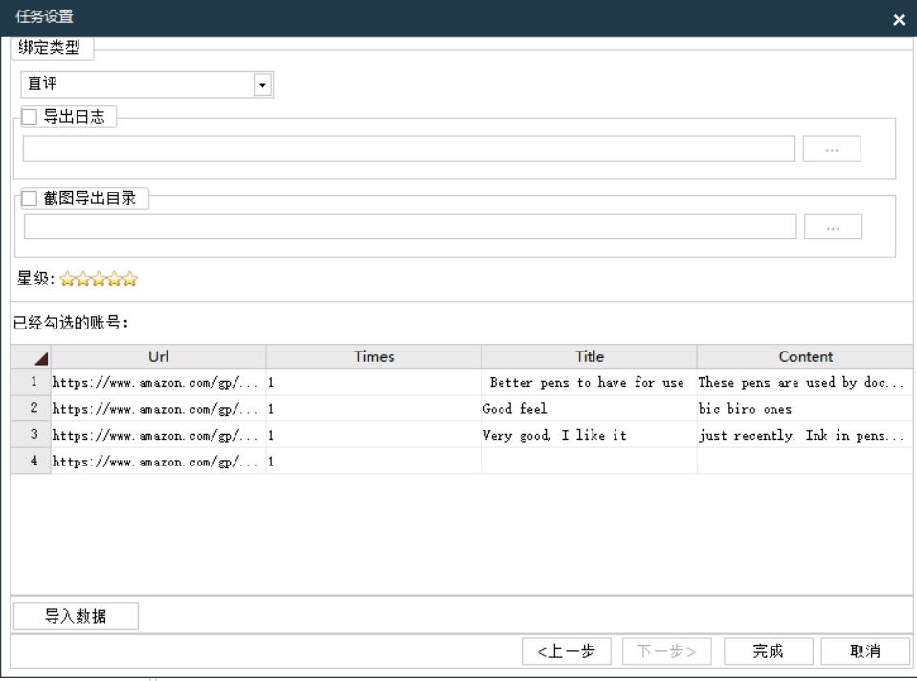917x681 pixels.
Task: Click the first star in rating
Action: [68, 280]
